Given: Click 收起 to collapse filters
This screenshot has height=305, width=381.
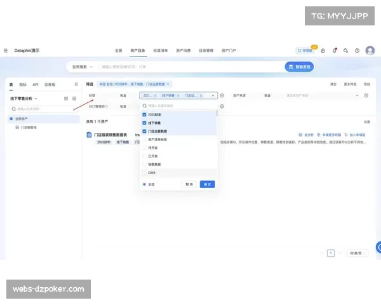Looking at the screenshot, I should coord(367,84).
